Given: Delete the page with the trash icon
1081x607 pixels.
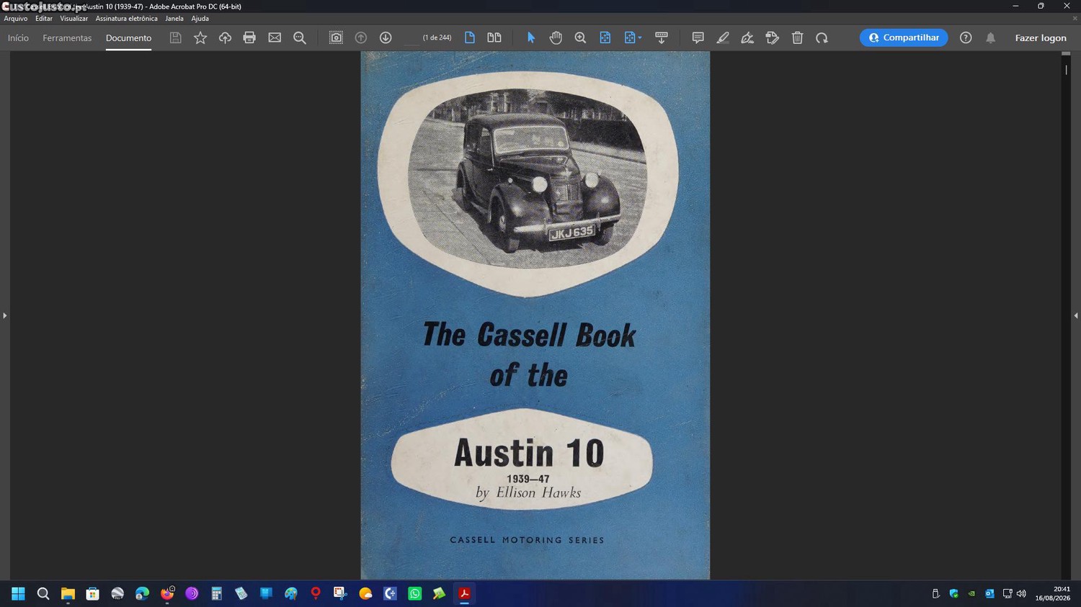Looking at the screenshot, I should (797, 37).
